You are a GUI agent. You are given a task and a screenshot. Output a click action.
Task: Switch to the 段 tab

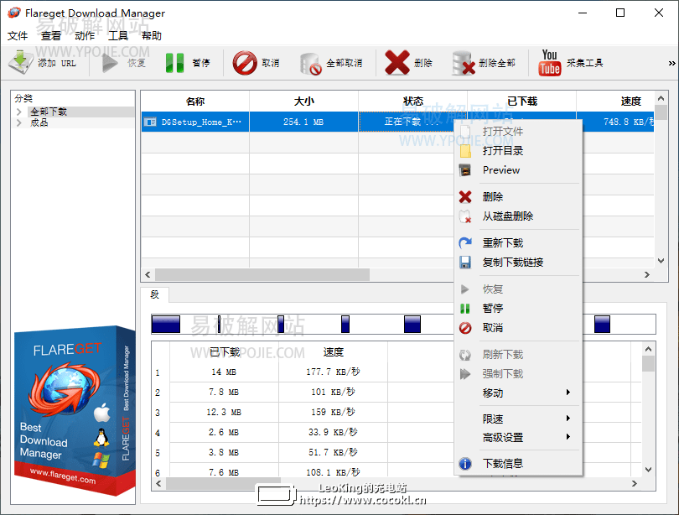click(154, 295)
